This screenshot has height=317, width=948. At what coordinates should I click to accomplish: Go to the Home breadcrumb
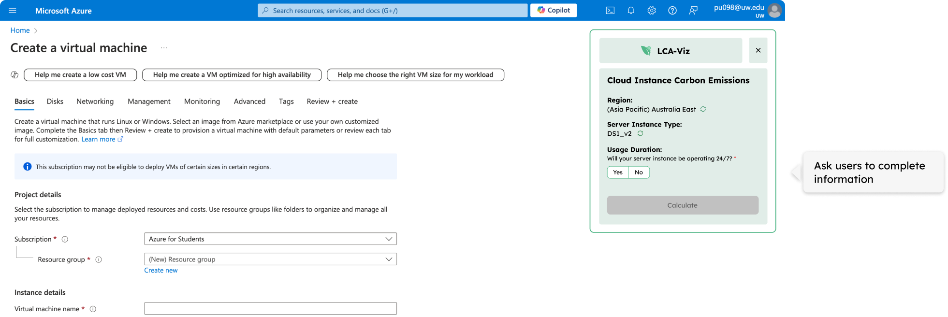(x=20, y=30)
